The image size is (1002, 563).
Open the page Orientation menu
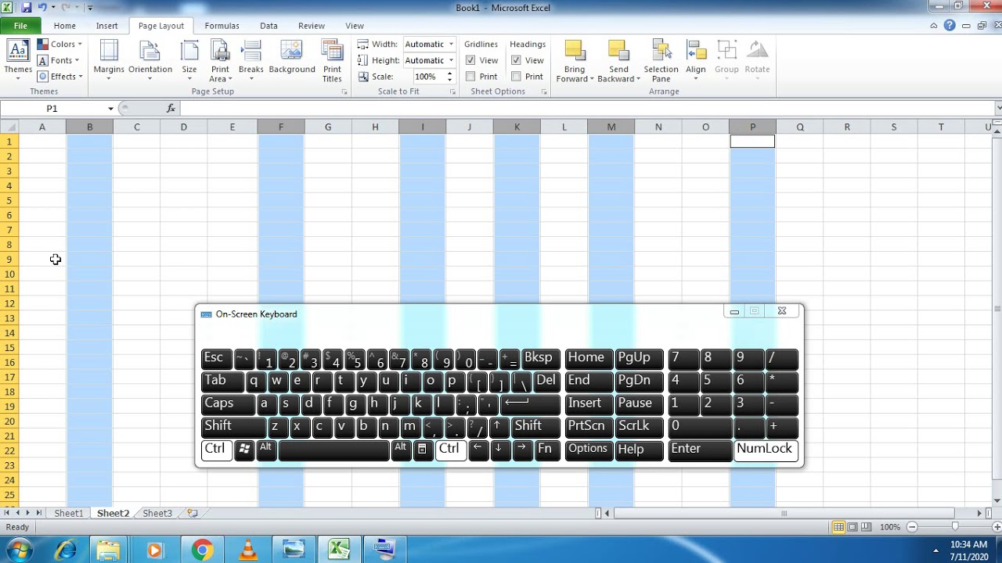click(x=150, y=59)
